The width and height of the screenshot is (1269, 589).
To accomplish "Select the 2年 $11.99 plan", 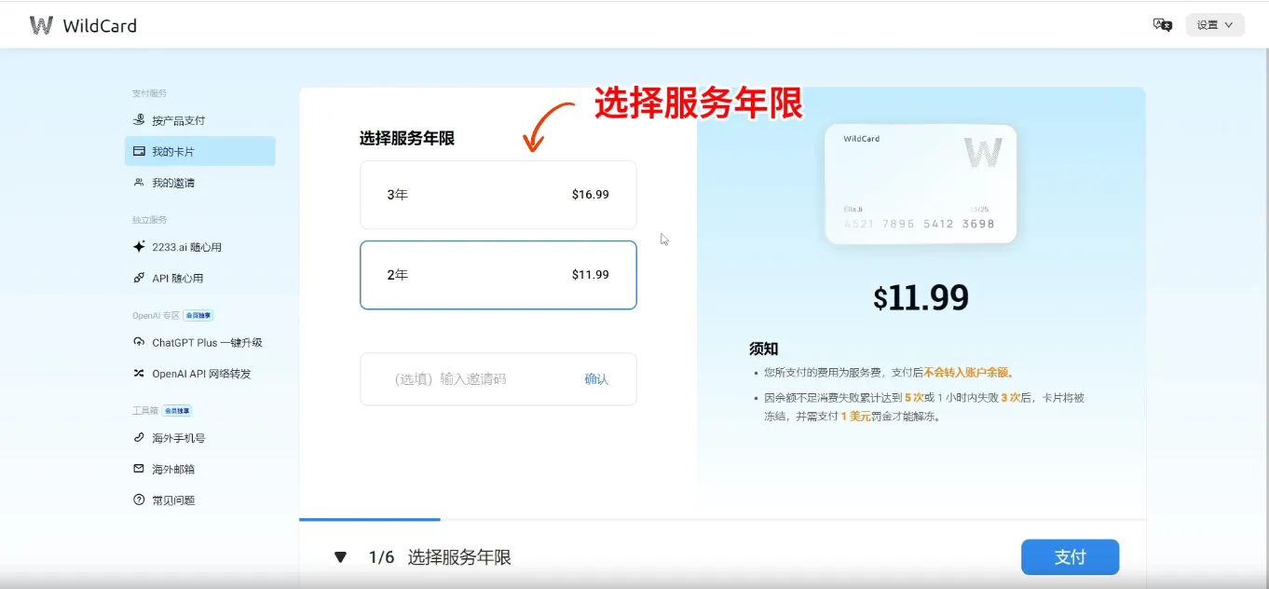I will [x=498, y=275].
